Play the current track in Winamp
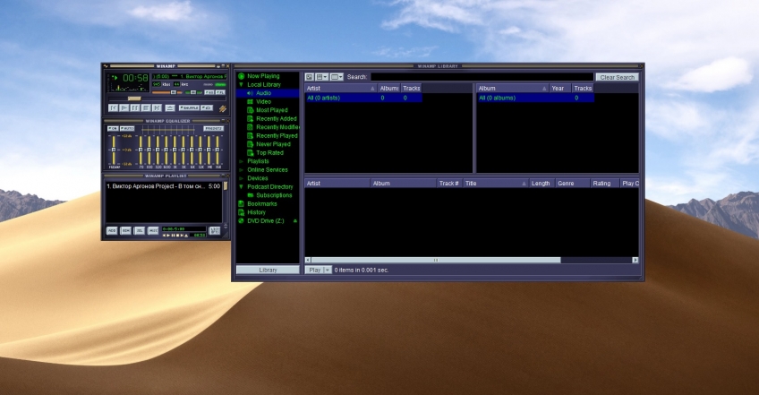Screen dimensions: 759x395 [124, 107]
